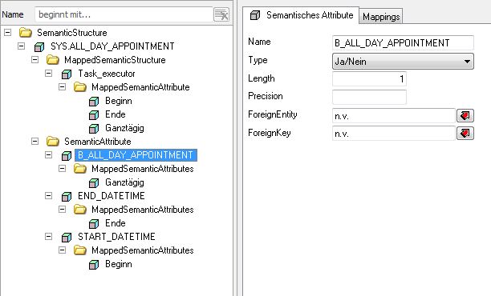This screenshot has width=491, height=296.
Task: Select the END_DATETIME tree label
Action: [112, 196]
